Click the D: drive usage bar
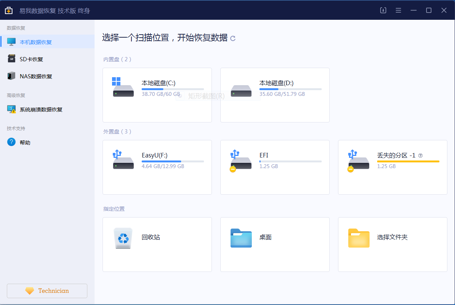This screenshot has width=455, height=305. tap(291, 89)
